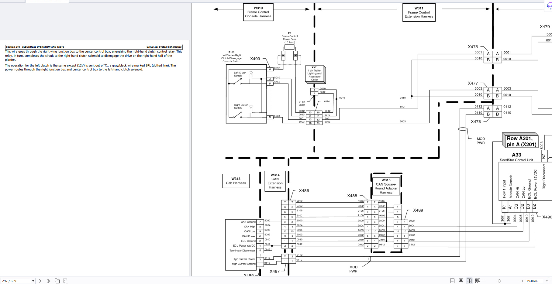Viewport: 552px width, 284px height.
Task: Click the X488 connector label
Action: (352, 196)
